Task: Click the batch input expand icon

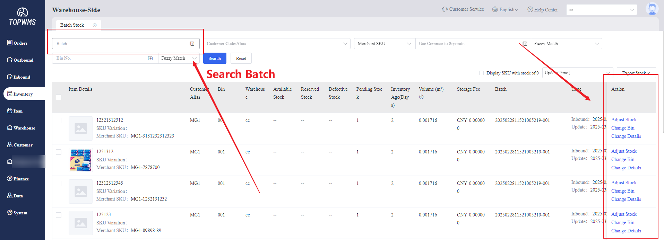Action: point(192,44)
